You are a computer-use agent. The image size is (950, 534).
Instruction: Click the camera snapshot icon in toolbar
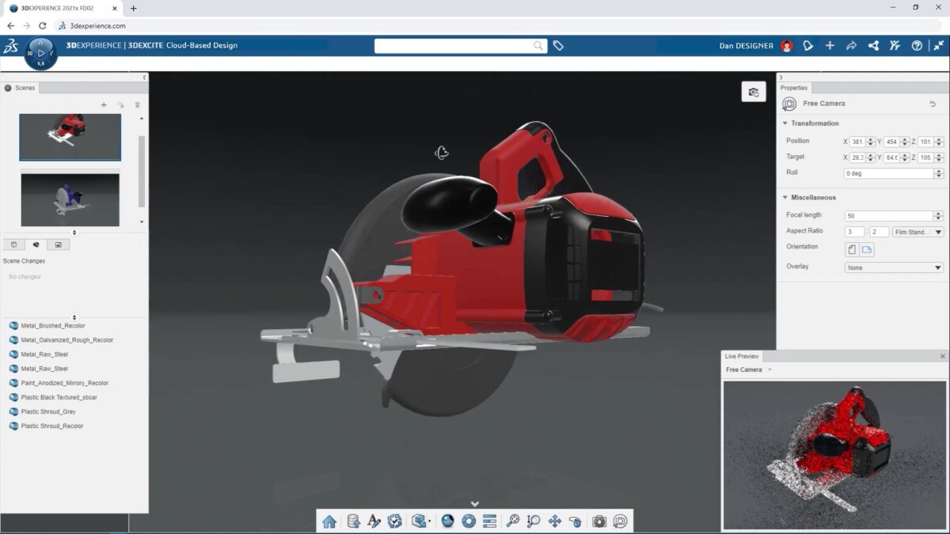pyautogui.click(x=599, y=521)
